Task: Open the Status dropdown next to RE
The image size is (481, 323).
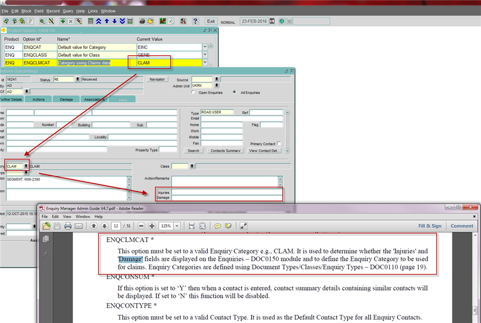Action: 77,79
